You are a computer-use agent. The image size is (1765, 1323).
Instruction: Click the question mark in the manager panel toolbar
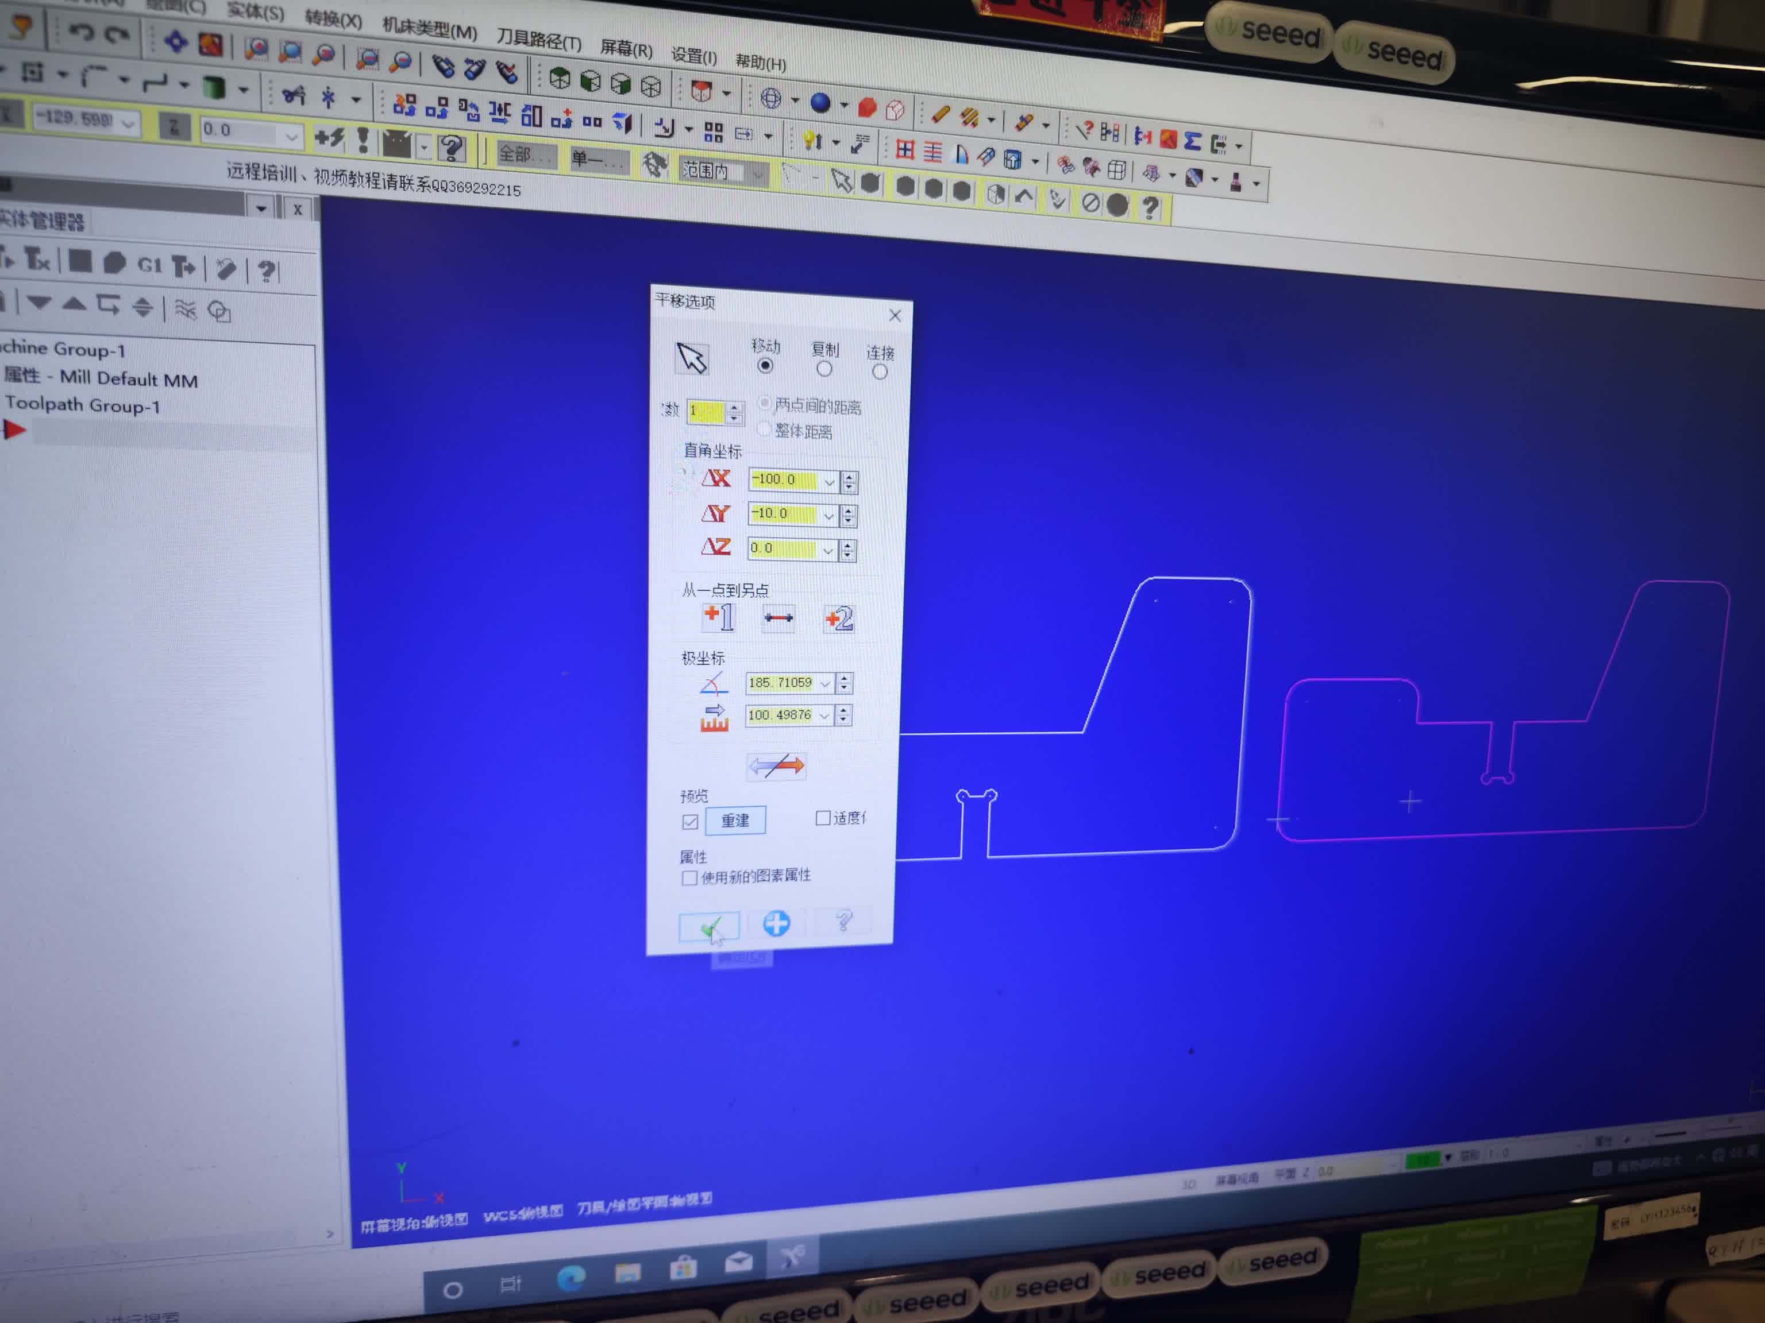[x=267, y=271]
